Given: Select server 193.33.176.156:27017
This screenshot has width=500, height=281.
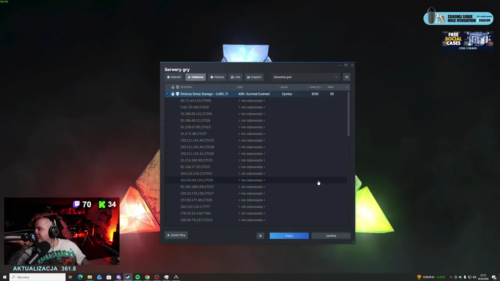Looking at the screenshot, I should [x=256, y=193].
